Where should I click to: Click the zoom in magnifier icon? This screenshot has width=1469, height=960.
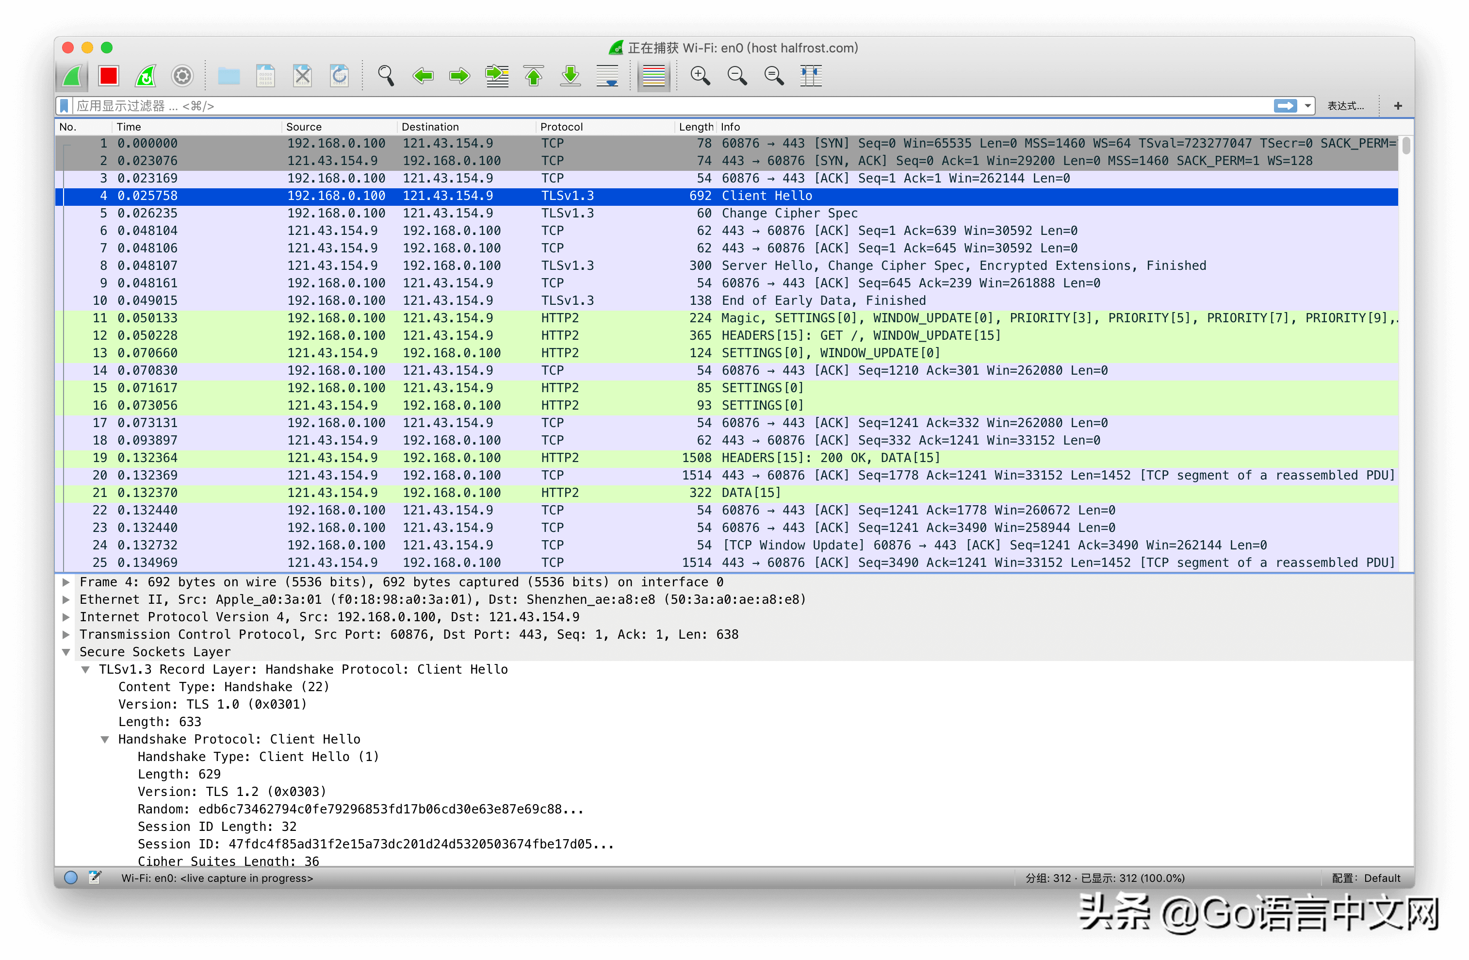click(700, 76)
